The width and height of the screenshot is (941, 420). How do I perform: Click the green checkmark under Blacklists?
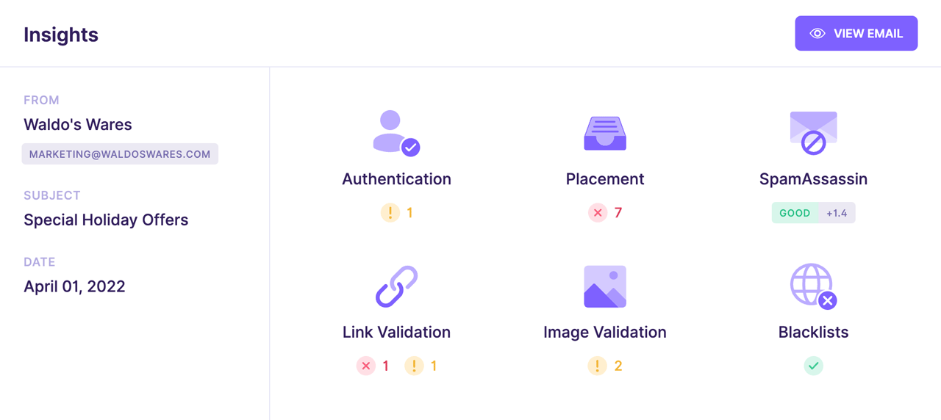pyautogui.click(x=813, y=366)
